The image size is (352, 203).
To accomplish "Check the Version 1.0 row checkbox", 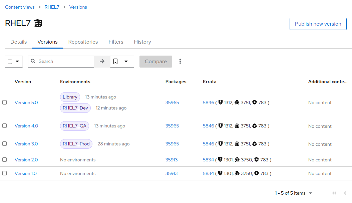I will (4, 173).
